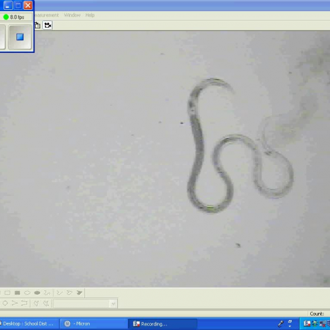The image size is (330, 330).
Task: Select the polygon with points measurement tool
Action: tap(46, 304)
